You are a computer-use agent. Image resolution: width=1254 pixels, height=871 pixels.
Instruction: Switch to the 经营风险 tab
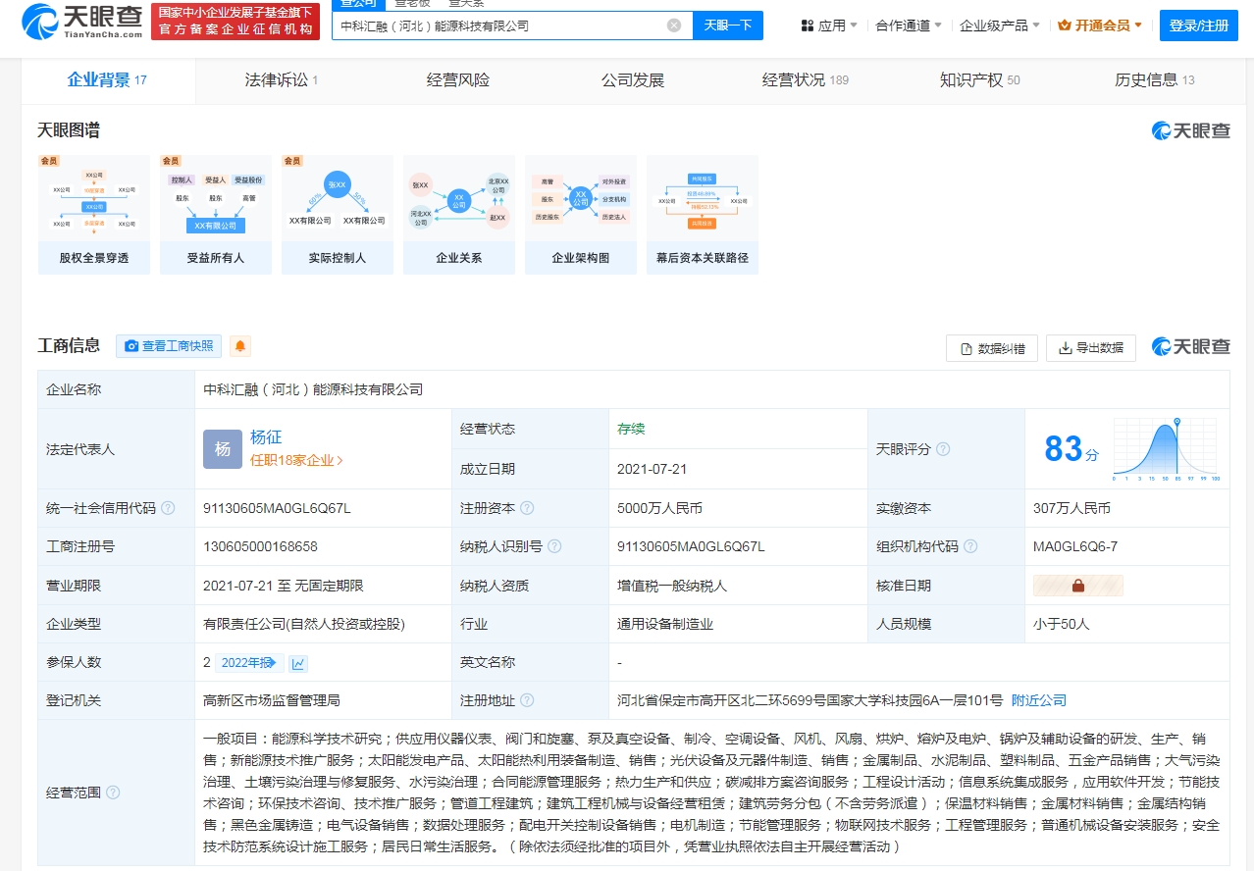click(458, 80)
